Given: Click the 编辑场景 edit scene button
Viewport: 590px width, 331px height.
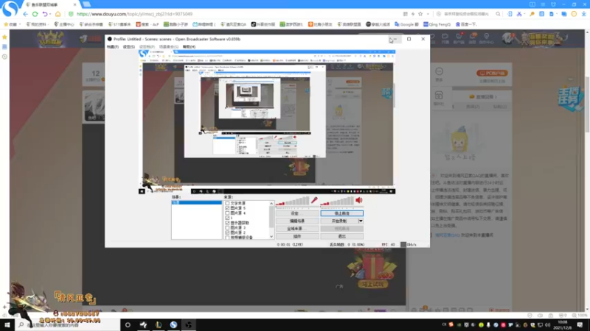Looking at the screenshot, I should click(x=297, y=221).
